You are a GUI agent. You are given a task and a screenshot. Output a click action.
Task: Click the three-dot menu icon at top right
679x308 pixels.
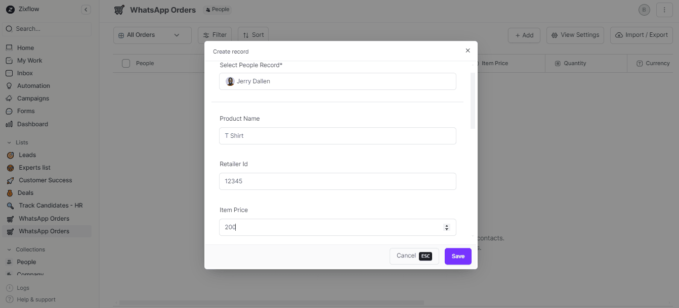coord(664,10)
